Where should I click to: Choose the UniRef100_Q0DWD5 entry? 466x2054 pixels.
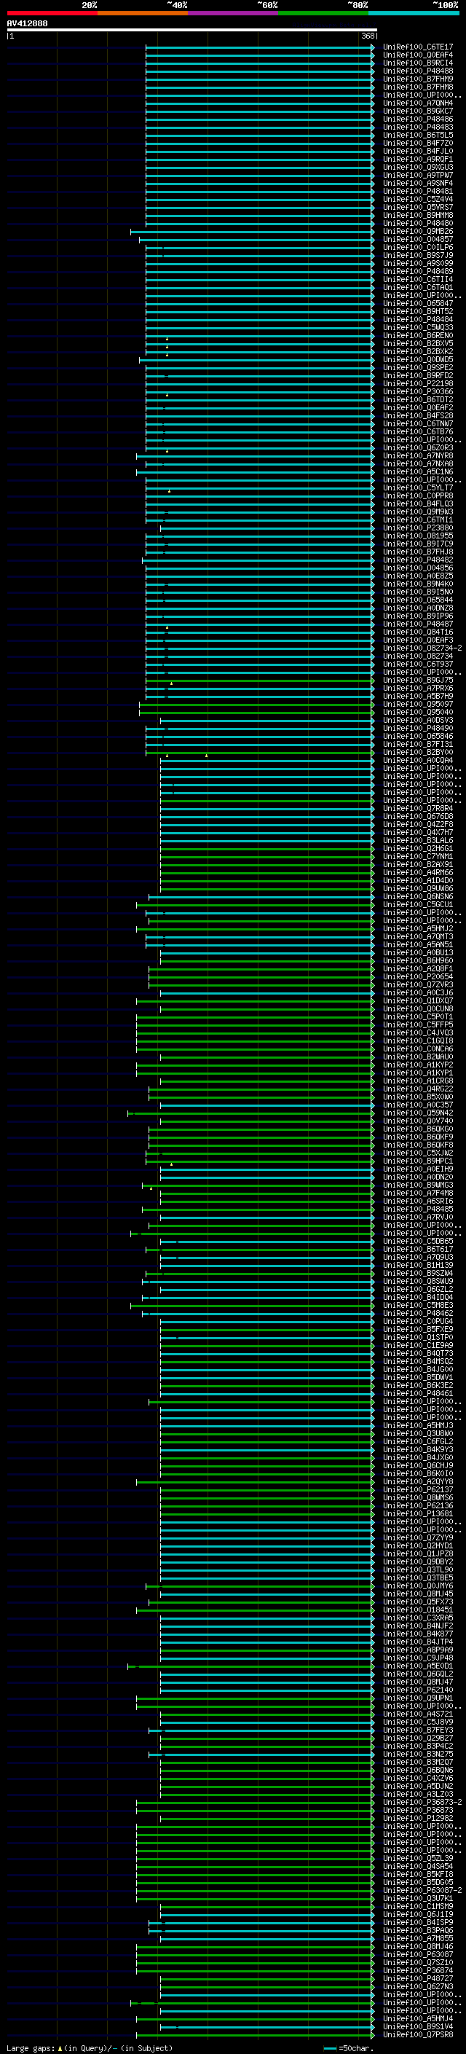(x=417, y=360)
